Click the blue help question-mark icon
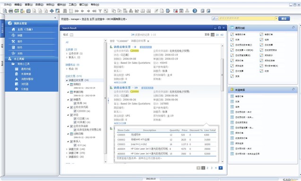 tap(195, 11)
